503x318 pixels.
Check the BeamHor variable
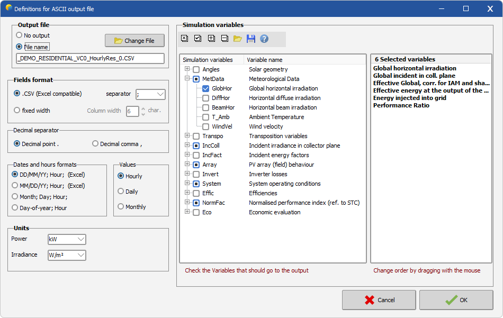click(205, 108)
